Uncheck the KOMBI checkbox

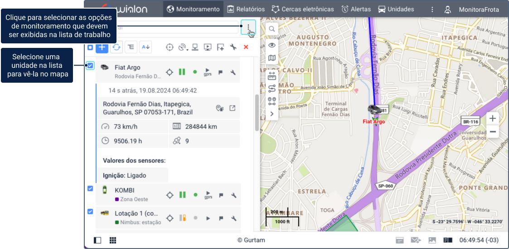pyautogui.click(x=90, y=188)
